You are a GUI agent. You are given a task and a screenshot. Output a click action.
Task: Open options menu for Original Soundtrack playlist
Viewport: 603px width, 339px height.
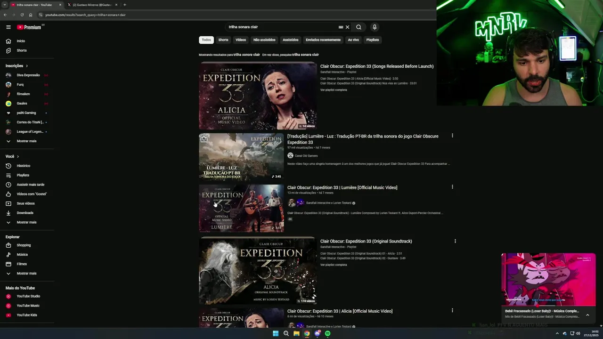pos(455,241)
